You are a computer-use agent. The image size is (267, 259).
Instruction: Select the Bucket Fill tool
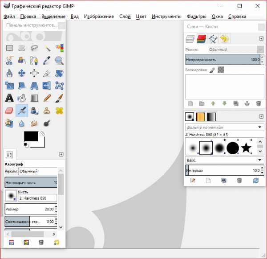pyautogui.click(x=22, y=98)
